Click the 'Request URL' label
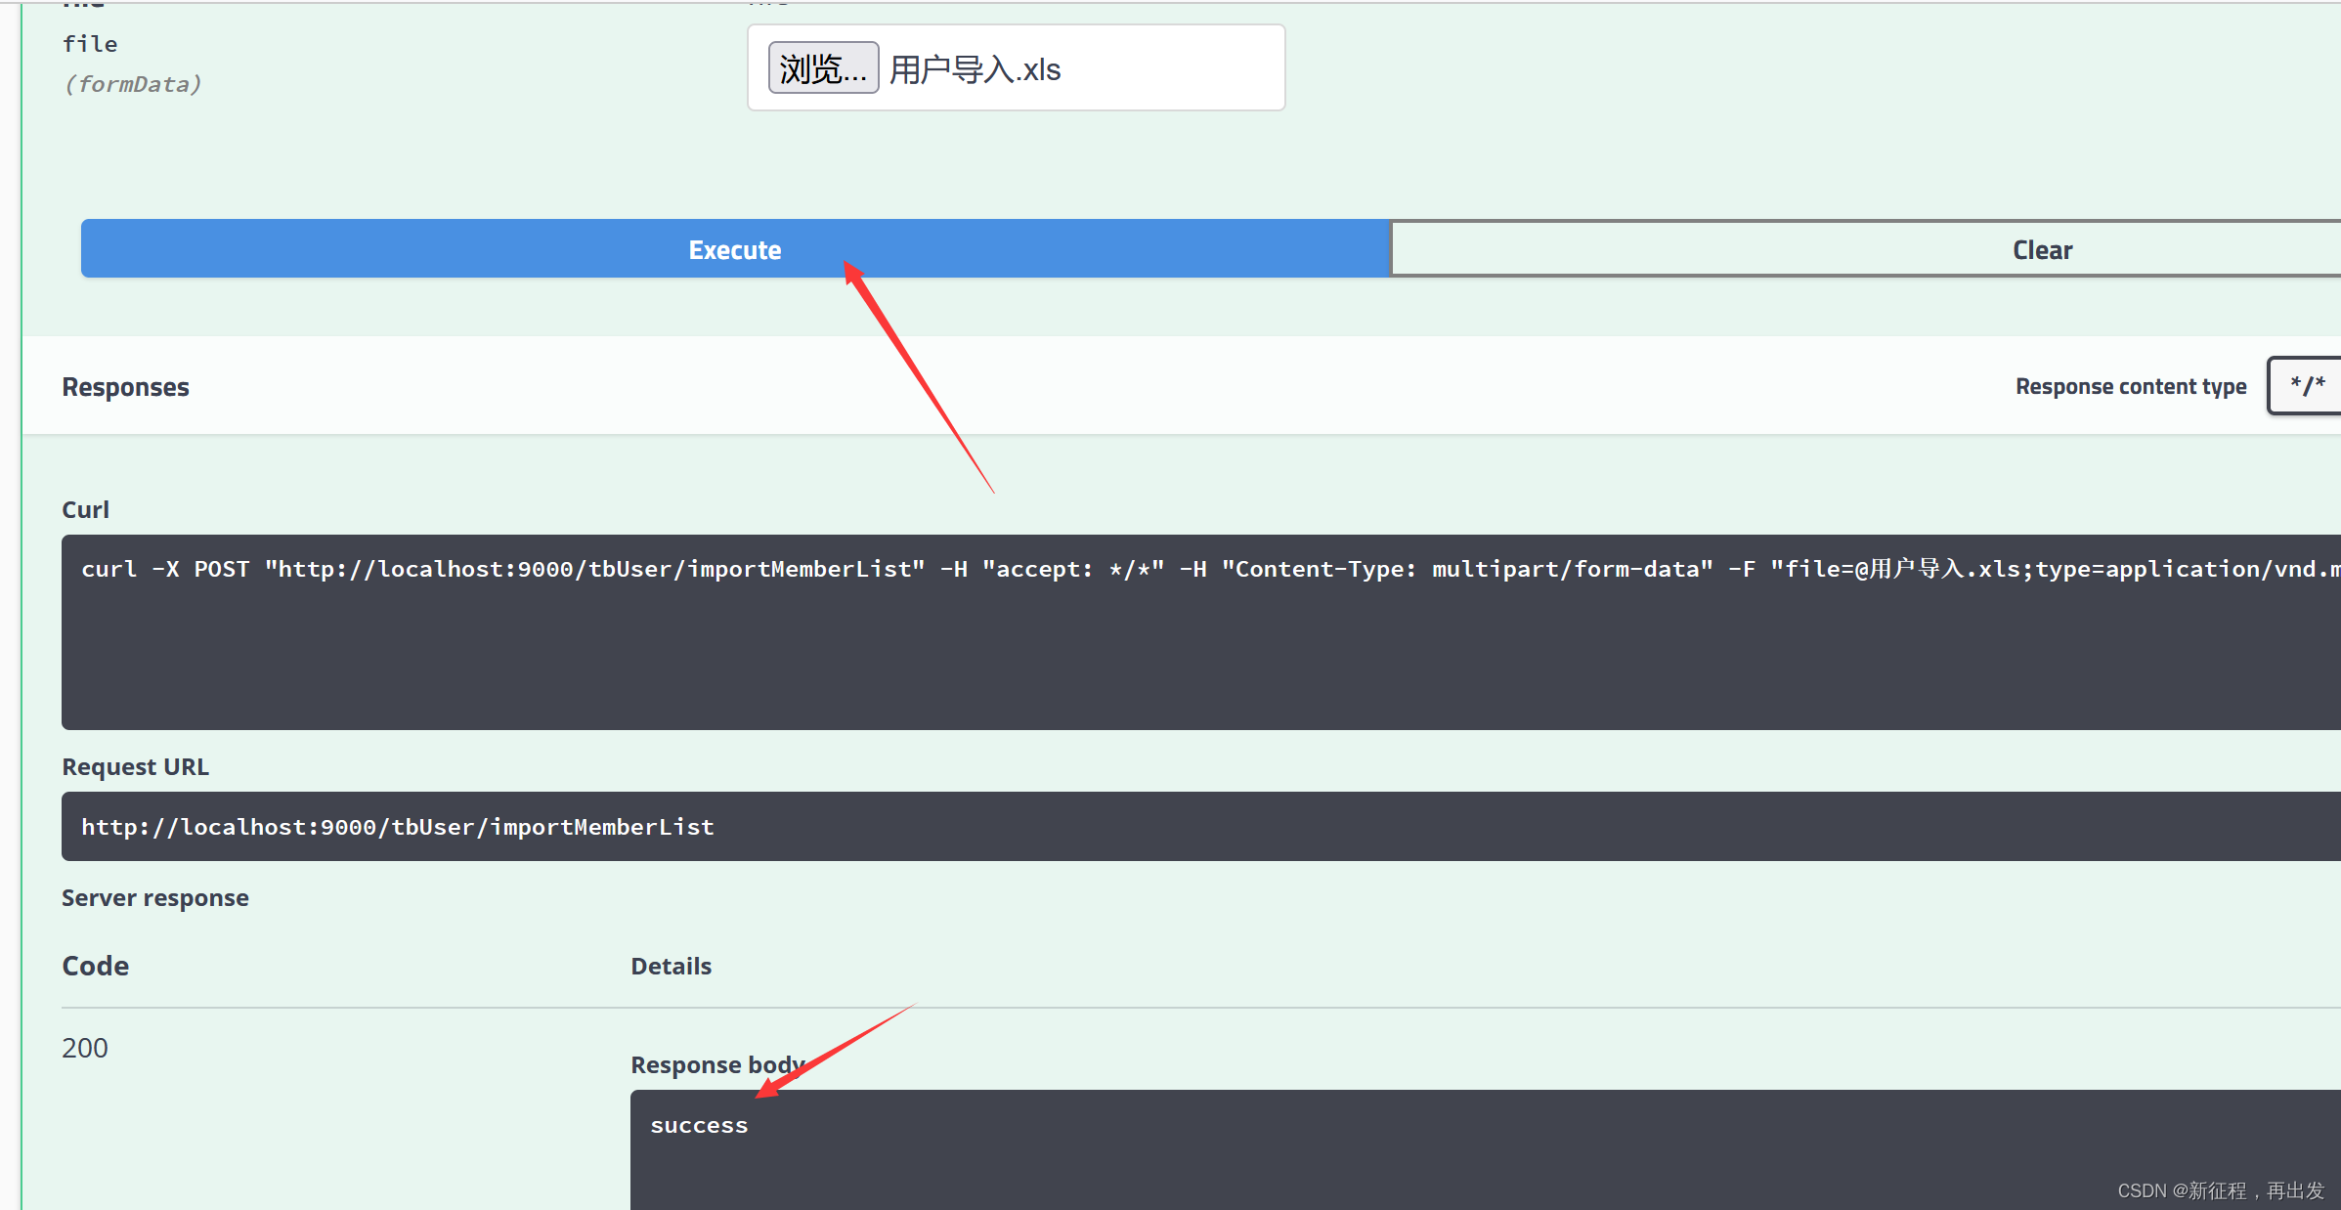2341x1210 pixels. click(x=135, y=766)
